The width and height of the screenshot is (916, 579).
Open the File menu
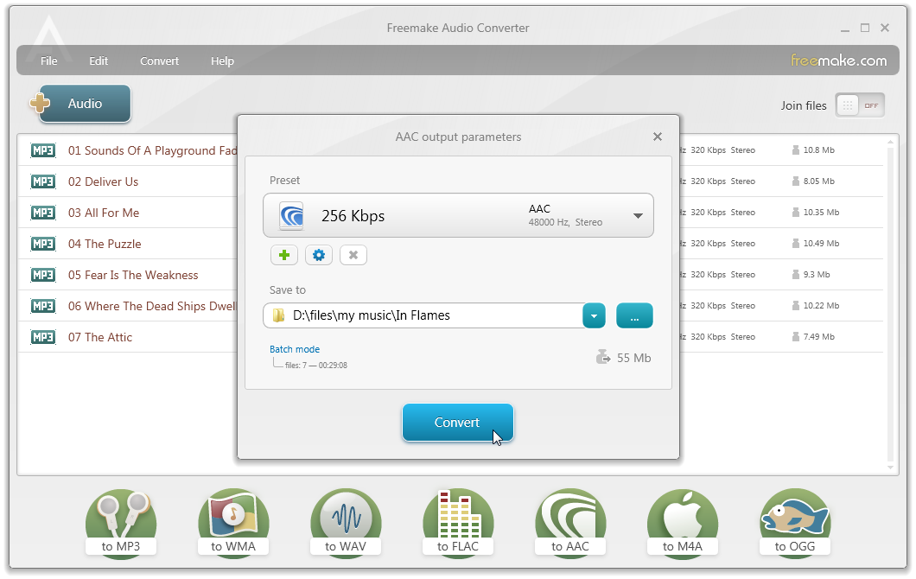click(48, 60)
